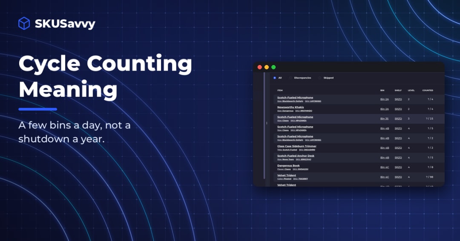Open SRZQ shelf link in Newsworthy Khakis row
Viewport: 460px width, 241px height.
coord(398,109)
